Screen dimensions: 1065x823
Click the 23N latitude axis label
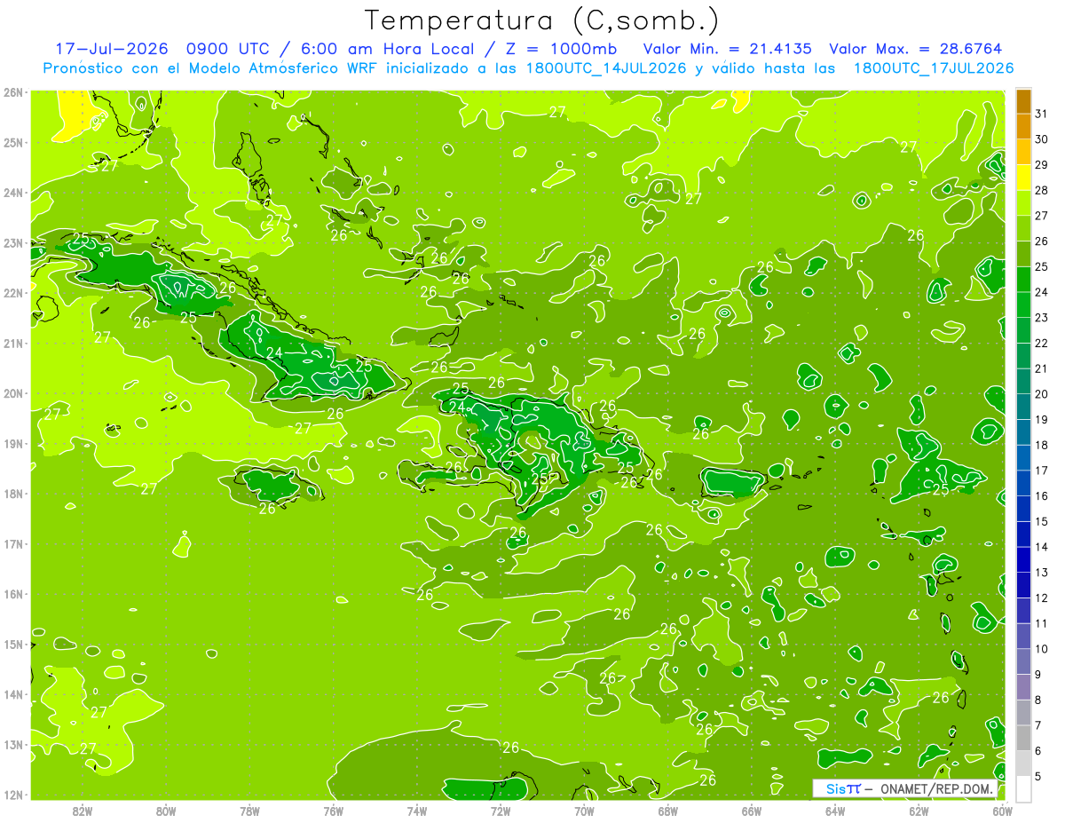(x=13, y=242)
